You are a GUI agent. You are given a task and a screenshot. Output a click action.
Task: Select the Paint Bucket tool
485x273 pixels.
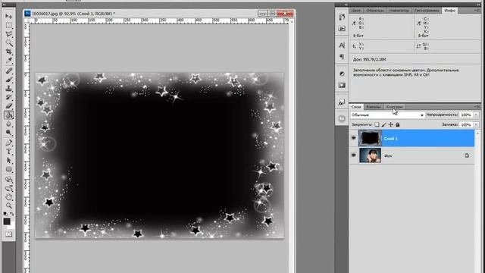pos(8,115)
